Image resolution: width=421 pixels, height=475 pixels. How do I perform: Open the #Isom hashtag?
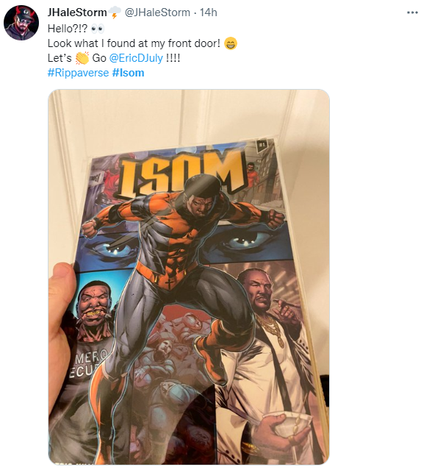click(x=128, y=73)
